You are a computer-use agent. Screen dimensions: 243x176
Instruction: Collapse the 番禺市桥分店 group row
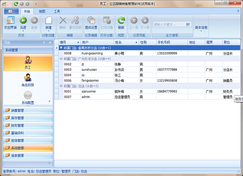61,48
